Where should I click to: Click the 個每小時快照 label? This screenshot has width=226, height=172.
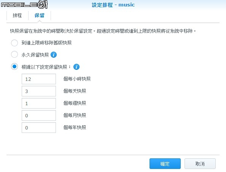tap(77, 79)
